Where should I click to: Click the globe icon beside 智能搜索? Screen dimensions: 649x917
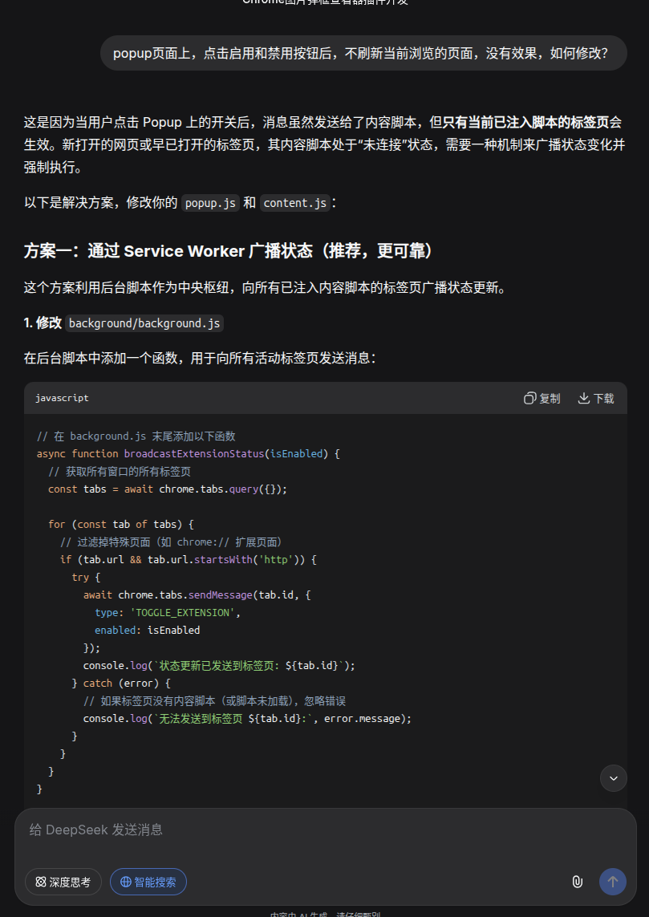tap(126, 883)
